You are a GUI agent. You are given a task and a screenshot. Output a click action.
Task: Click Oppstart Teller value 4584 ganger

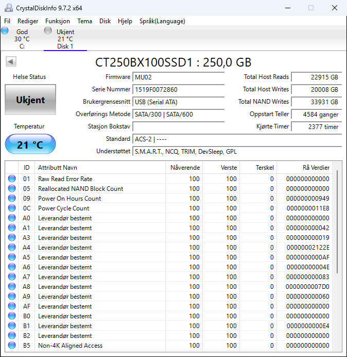click(317, 114)
